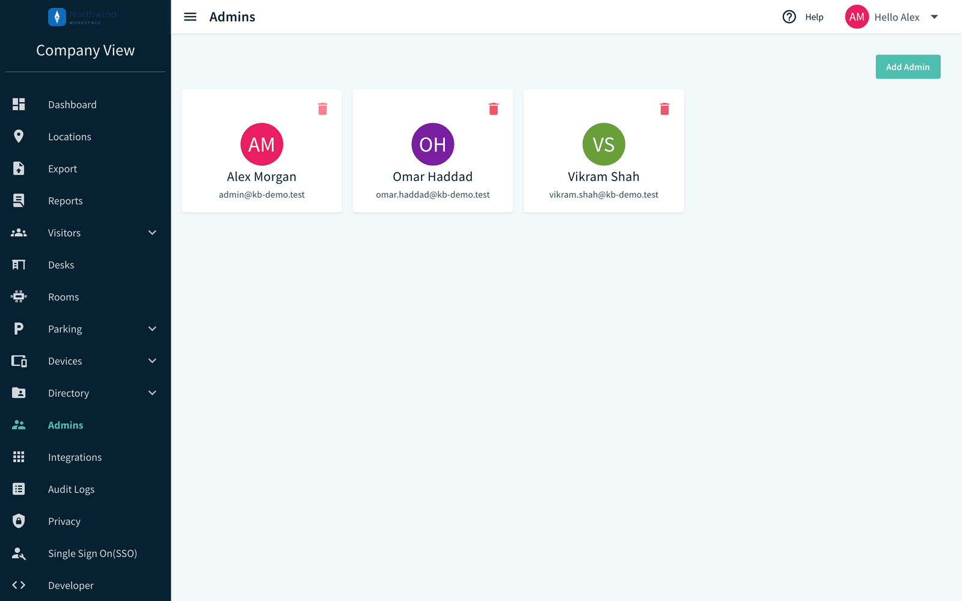Click the Desks icon
Screen dimensions: 962x601
pos(19,265)
